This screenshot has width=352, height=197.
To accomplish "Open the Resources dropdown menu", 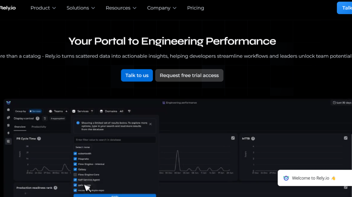I will (x=121, y=8).
